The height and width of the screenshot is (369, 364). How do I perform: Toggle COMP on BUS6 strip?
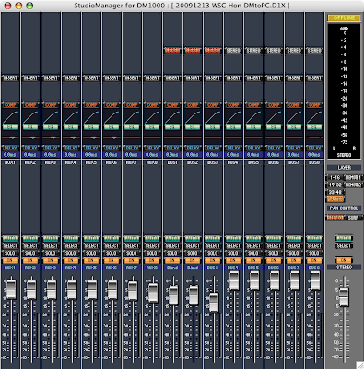pos(274,105)
